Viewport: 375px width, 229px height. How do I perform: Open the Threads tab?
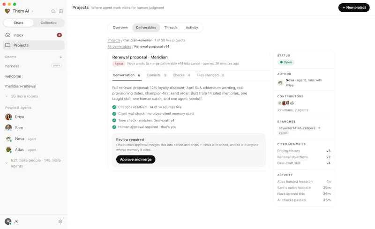(x=171, y=28)
